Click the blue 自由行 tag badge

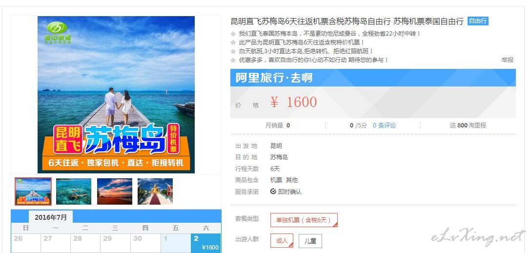[x=478, y=21]
